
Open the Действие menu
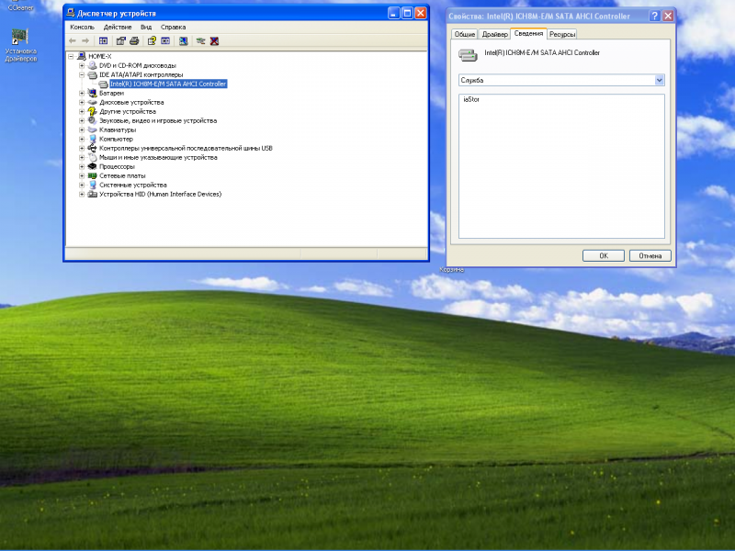(118, 28)
